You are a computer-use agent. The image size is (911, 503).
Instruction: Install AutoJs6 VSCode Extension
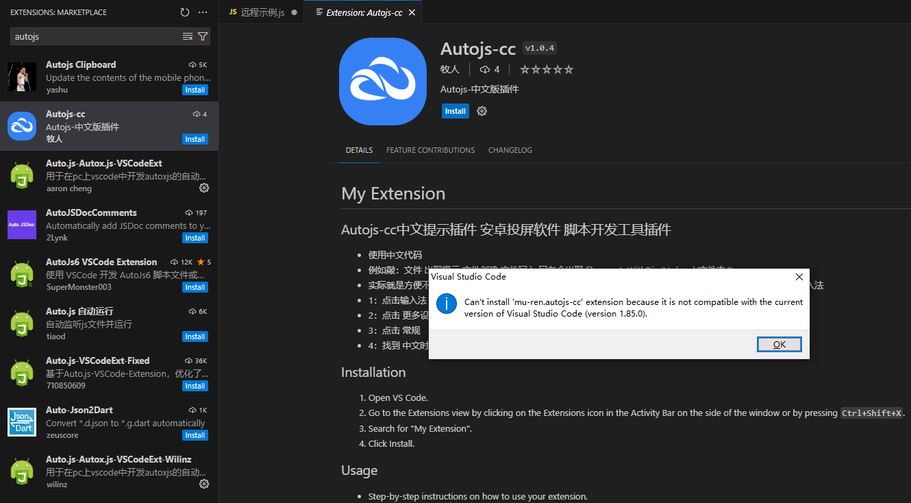coord(195,287)
